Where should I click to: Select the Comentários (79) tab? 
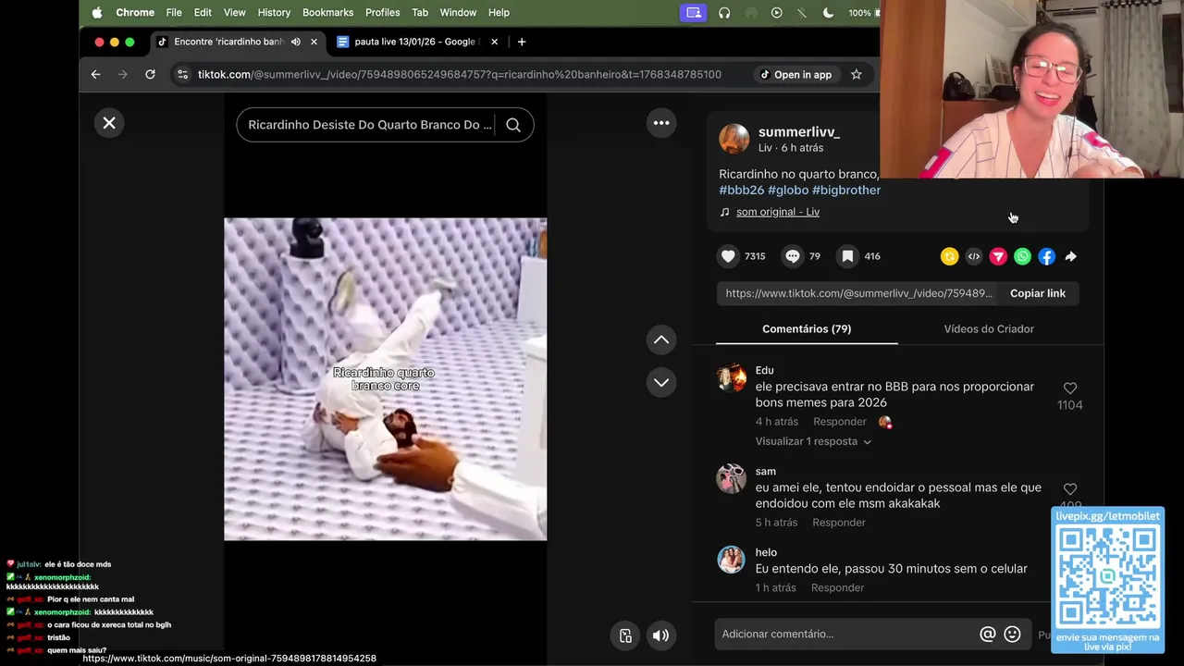807,329
